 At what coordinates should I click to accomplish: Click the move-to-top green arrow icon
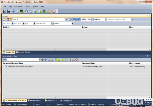tap(56, 60)
